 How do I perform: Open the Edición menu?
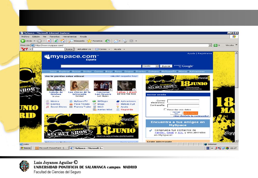tap(36, 37)
